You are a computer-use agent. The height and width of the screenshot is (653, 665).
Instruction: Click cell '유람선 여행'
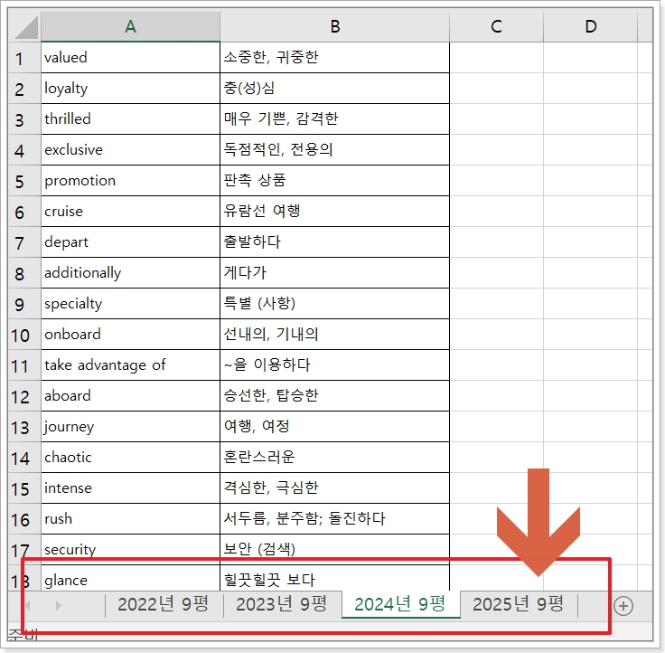[334, 212]
